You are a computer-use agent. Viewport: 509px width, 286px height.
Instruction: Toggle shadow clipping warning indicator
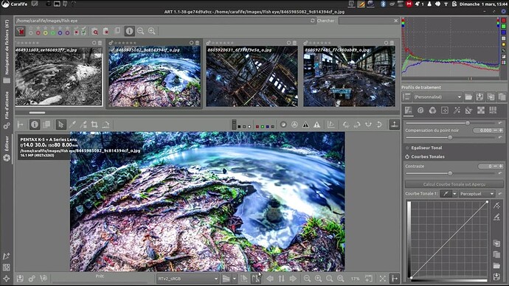pyautogui.click(x=306, y=125)
